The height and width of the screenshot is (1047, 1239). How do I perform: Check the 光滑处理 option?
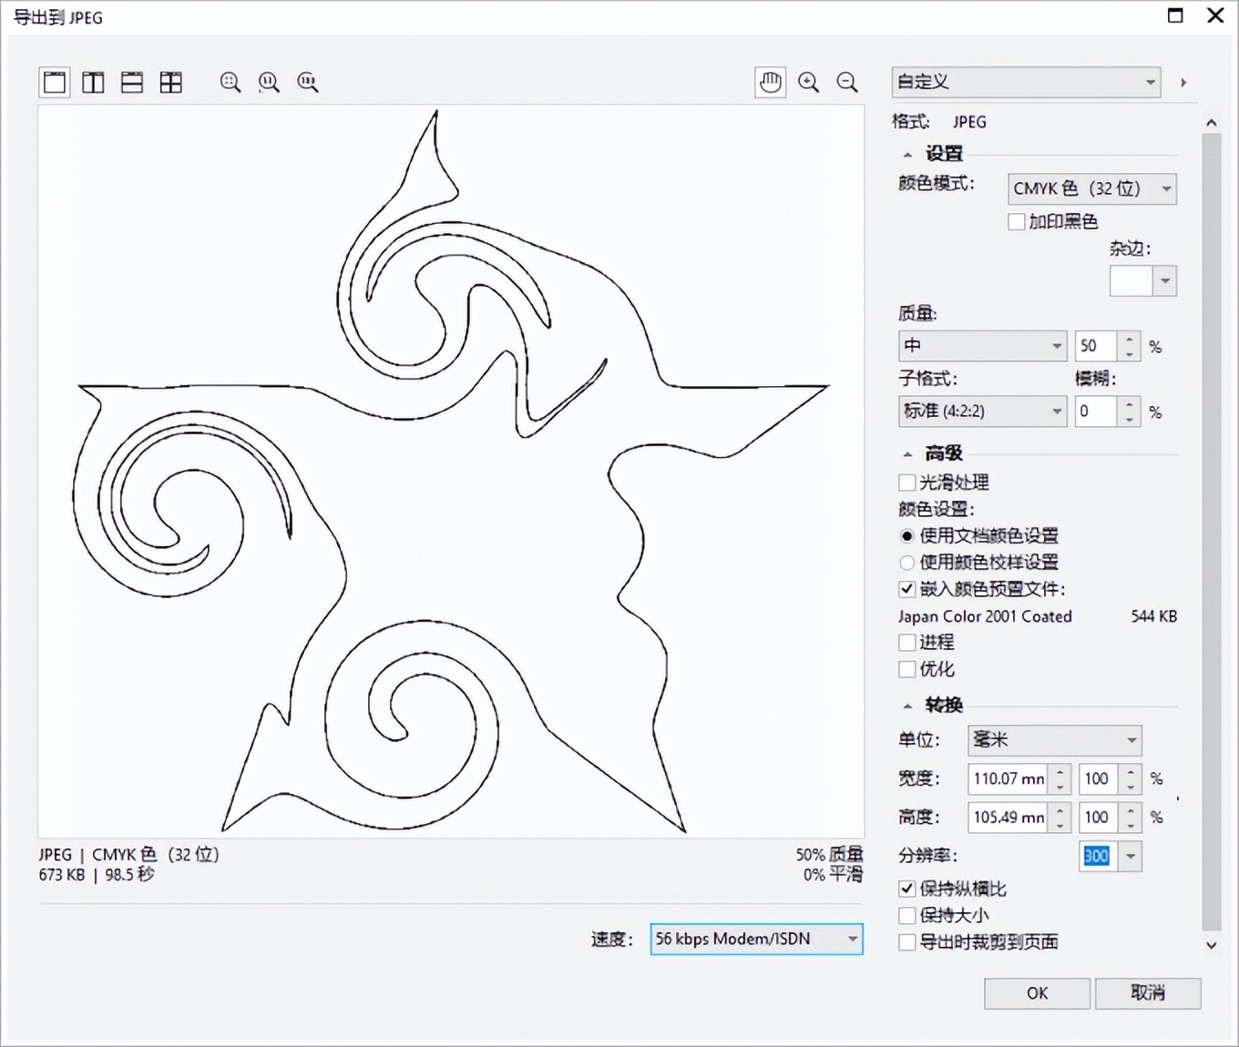click(x=907, y=483)
